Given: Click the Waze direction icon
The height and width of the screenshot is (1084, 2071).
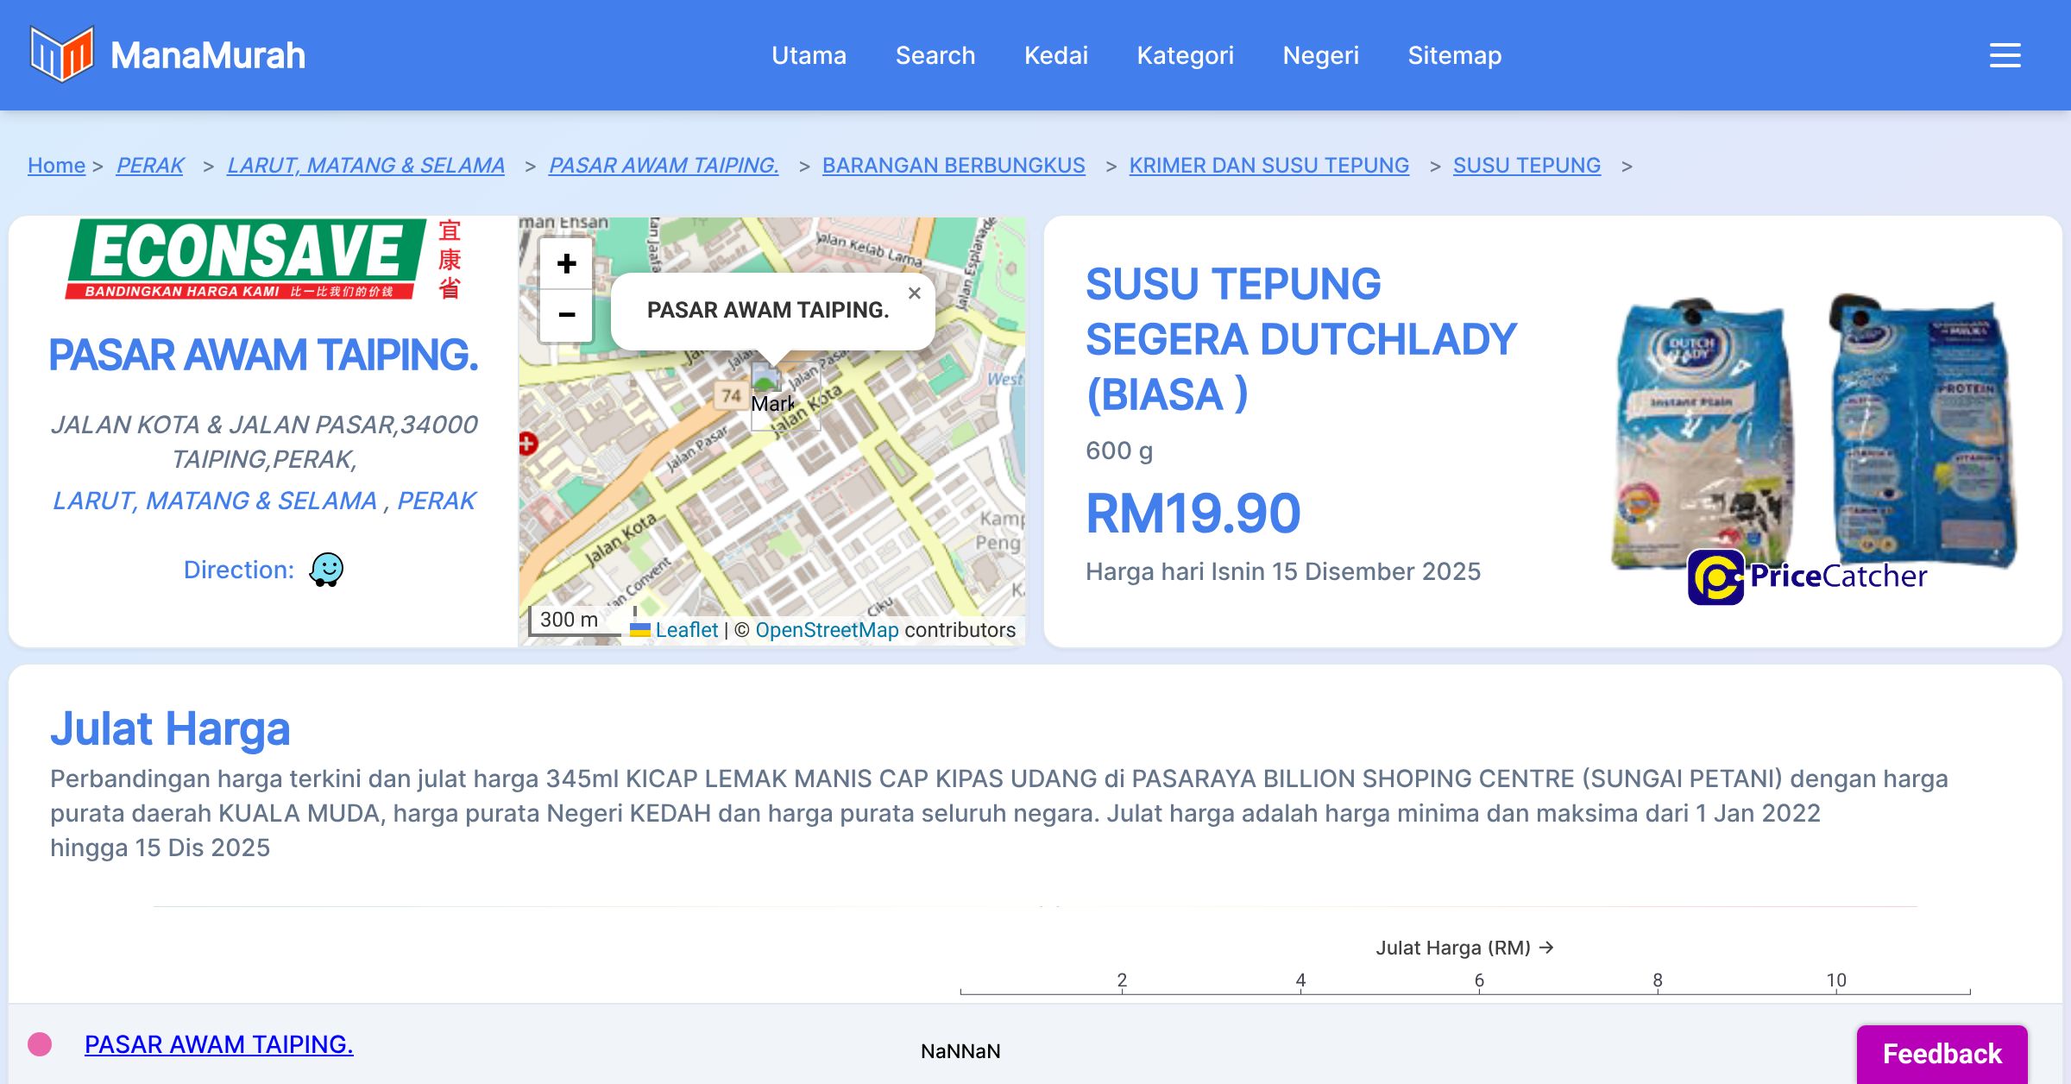Looking at the screenshot, I should [326, 570].
